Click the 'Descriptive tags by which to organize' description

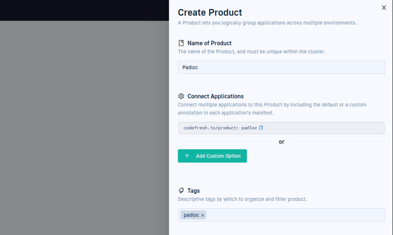pyautogui.click(x=242, y=199)
